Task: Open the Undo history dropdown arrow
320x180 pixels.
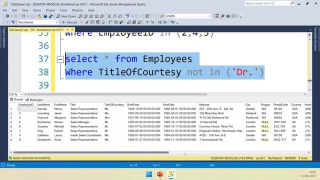Action: coord(132,16)
